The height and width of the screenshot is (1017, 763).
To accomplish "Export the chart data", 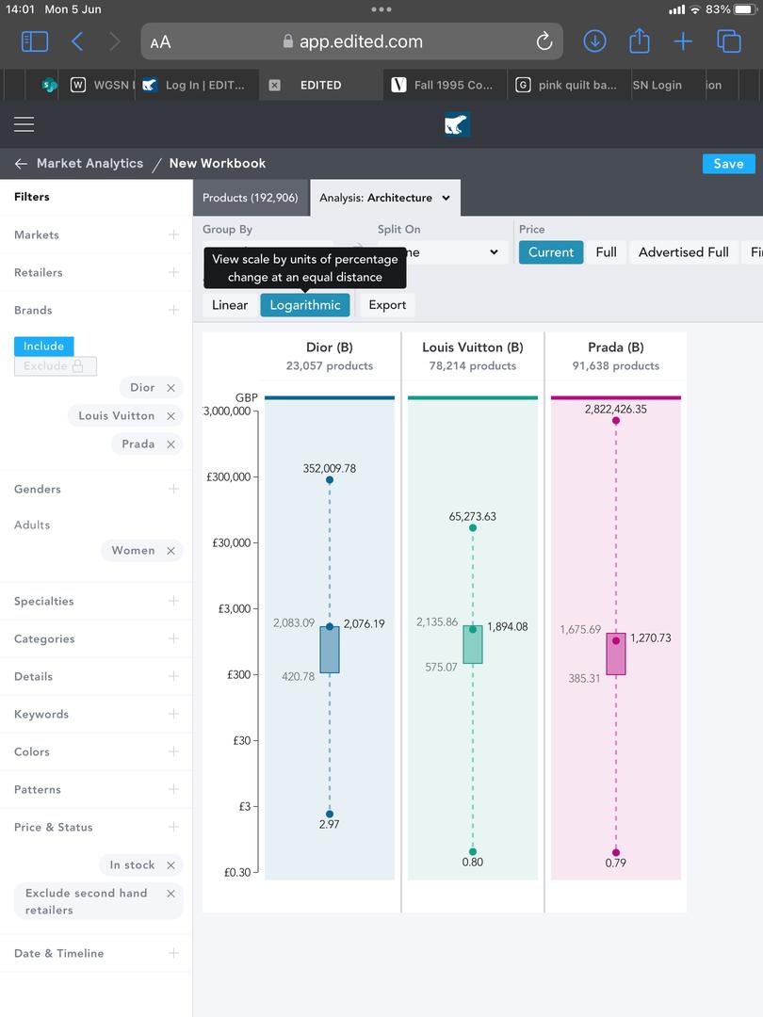I will (387, 305).
